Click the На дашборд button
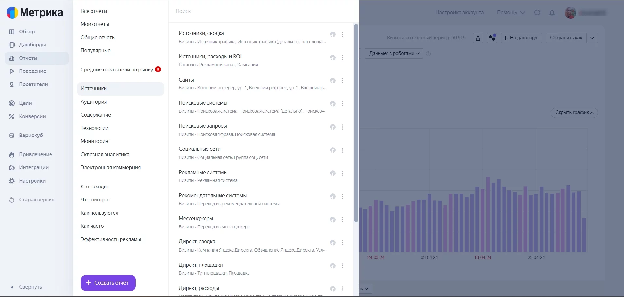The width and height of the screenshot is (624, 297). pyautogui.click(x=521, y=38)
